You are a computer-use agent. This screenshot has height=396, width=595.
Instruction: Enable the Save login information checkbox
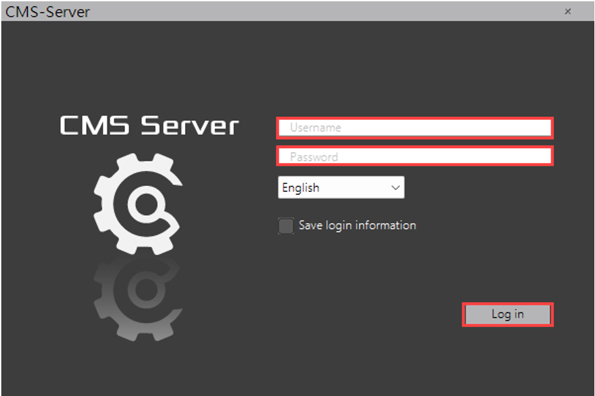click(x=286, y=226)
